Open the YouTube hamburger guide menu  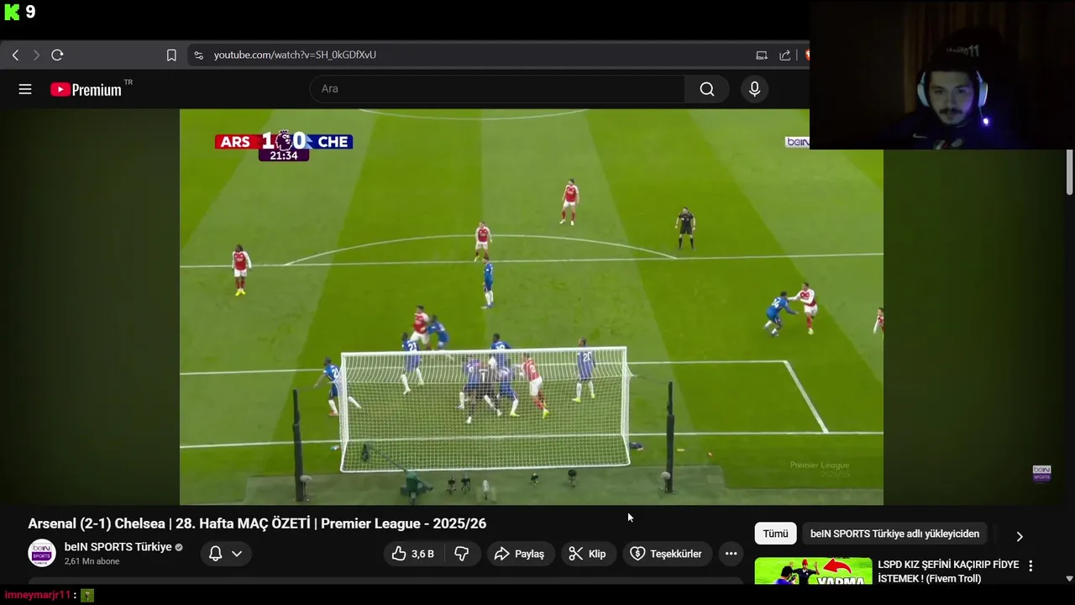tap(25, 89)
